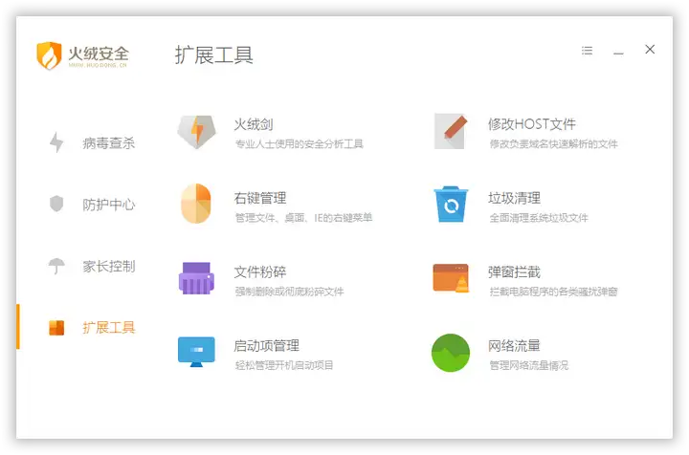Open the 弹窗拦截 orange window icon
The width and height of the screenshot is (689, 455).
(451, 278)
